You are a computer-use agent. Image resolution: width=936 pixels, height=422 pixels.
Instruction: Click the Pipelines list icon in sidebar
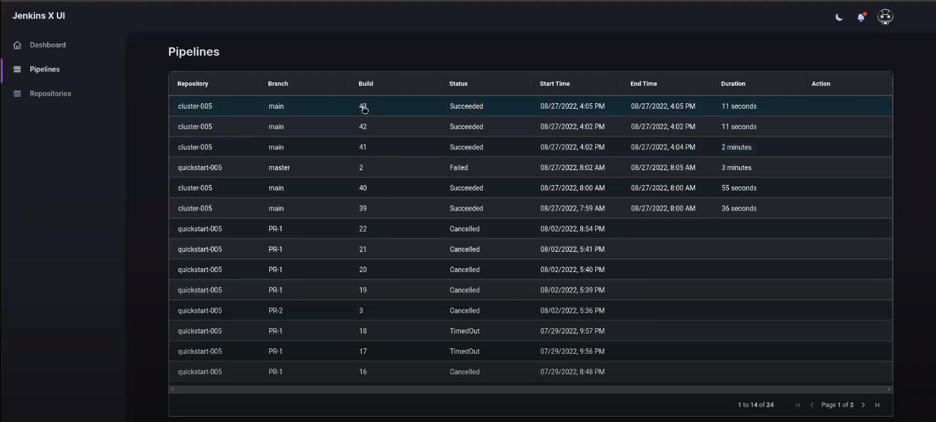tap(17, 69)
